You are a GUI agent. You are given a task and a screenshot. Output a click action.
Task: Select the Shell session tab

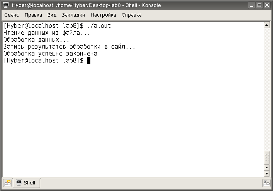click(27, 183)
